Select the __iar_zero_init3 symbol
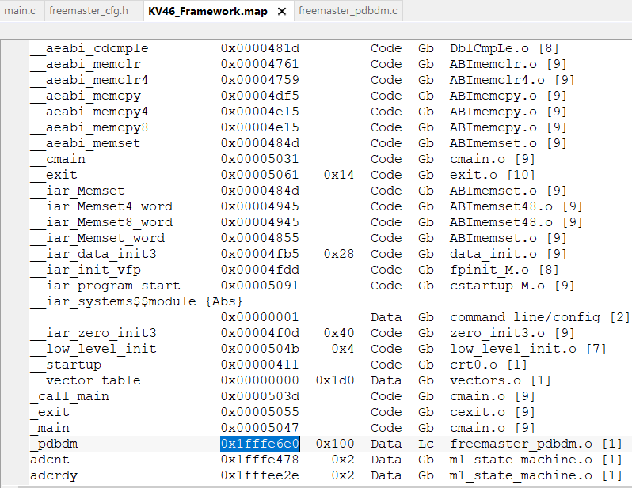This screenshot has width=632, height=488. point(93,333)
